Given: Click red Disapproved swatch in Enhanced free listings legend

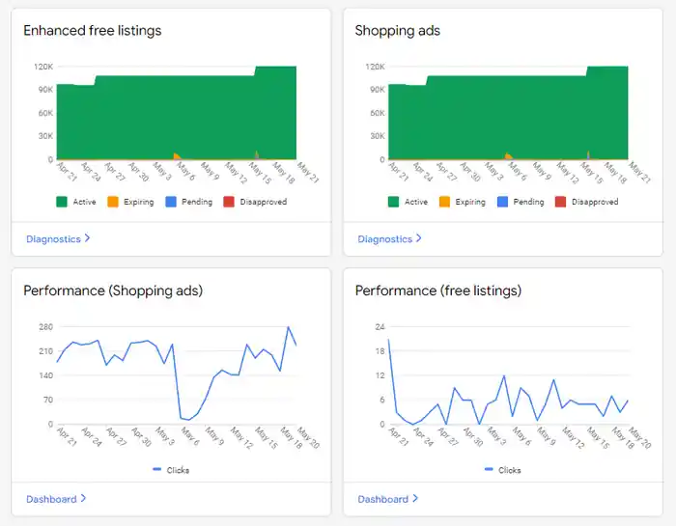Looking at the screenshot, I should (x=229, y=202).
